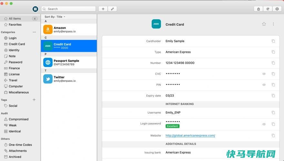Open Archived items
The height and width of the screenshot is (161, 284).
click(x=20, y=157)
